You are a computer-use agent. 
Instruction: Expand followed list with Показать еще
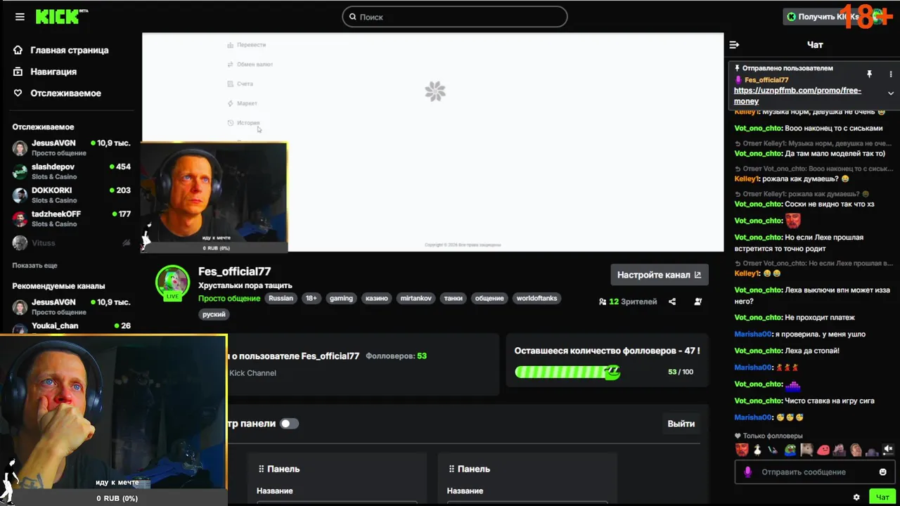(x=34, y=266)
